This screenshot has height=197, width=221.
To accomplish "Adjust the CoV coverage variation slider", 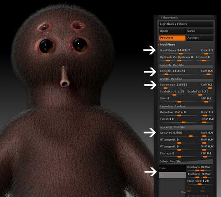I will click(207, 86).
